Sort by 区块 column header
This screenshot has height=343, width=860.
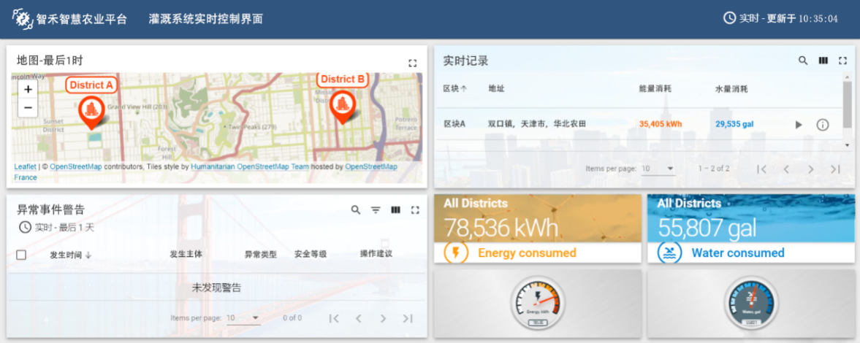tap(455, 89)
